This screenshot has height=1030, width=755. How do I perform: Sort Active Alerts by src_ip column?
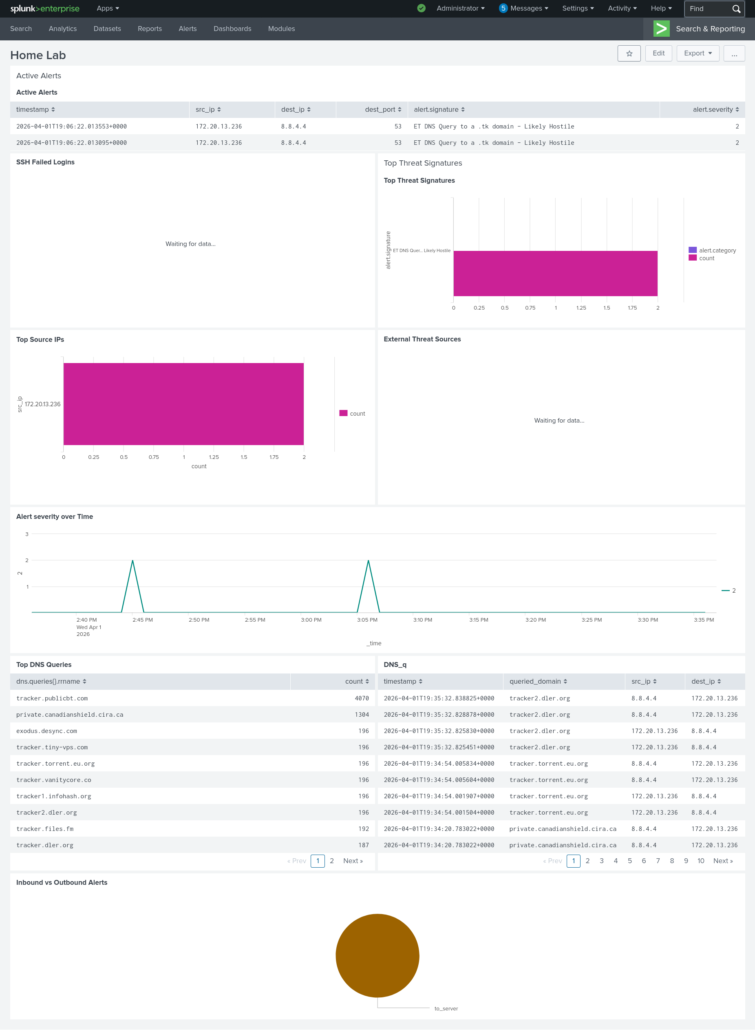(x=208, y=110)
